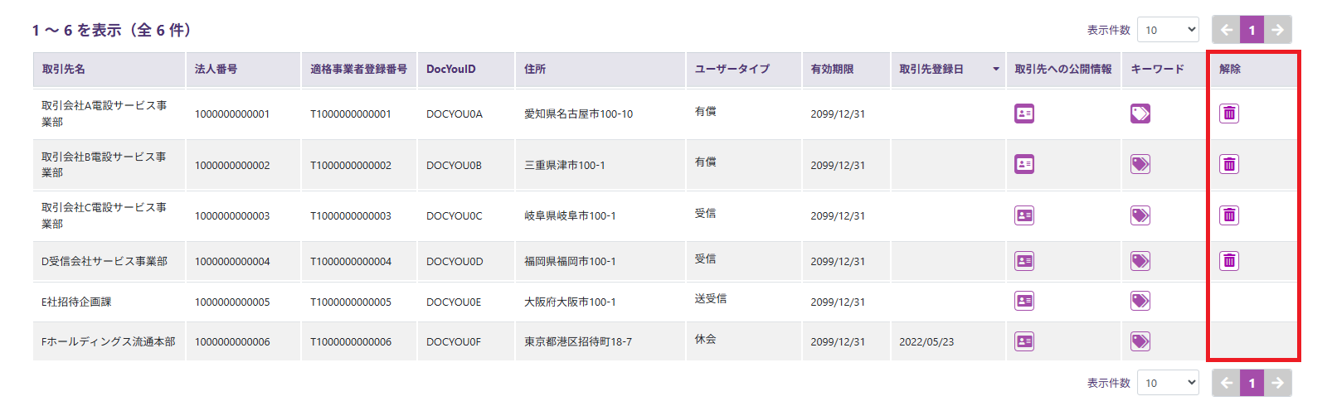Viewport: 1327px width, 406px height.
Task: Remove D受信会社サービス事業部 using its trash icon
Action: tap(1229, 261)
